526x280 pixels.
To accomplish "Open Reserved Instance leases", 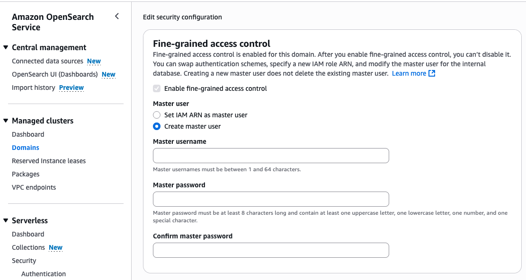I will point(49,161).
